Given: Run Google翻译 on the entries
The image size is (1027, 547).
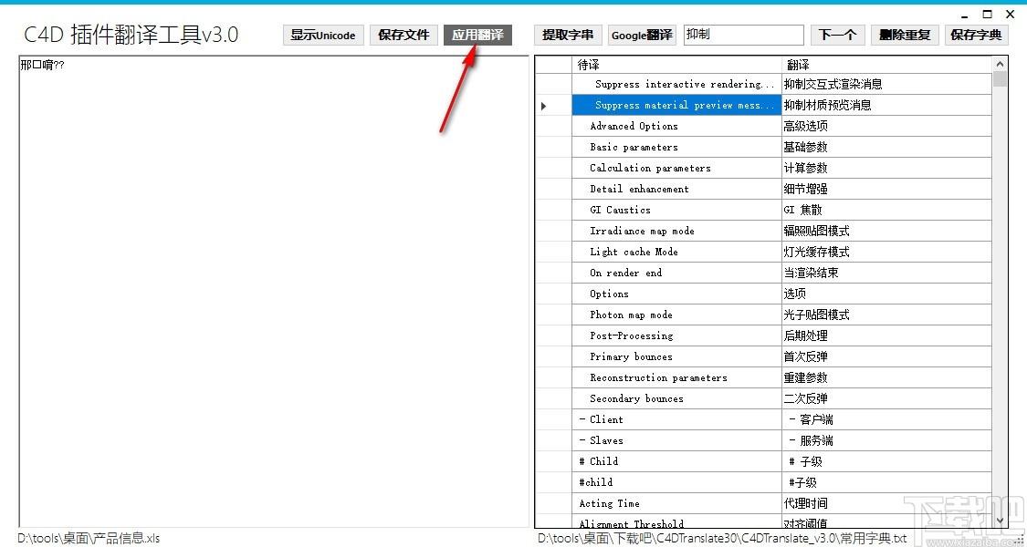Looking at the screenshot, I should click(x=642, y=35).
